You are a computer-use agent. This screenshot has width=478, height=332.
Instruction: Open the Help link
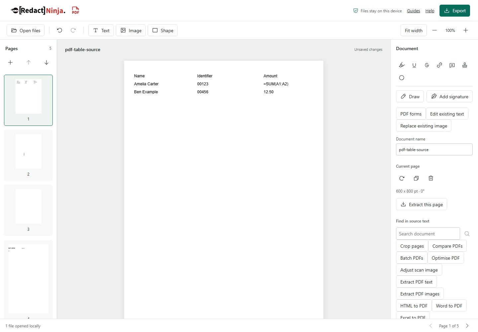coord(430,11)
